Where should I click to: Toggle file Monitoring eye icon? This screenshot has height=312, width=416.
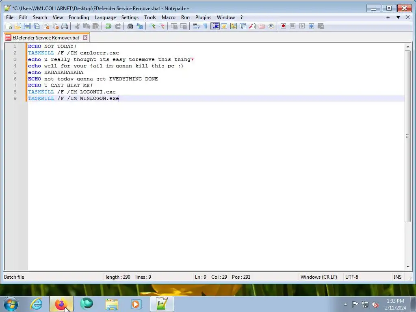[271, 26]
